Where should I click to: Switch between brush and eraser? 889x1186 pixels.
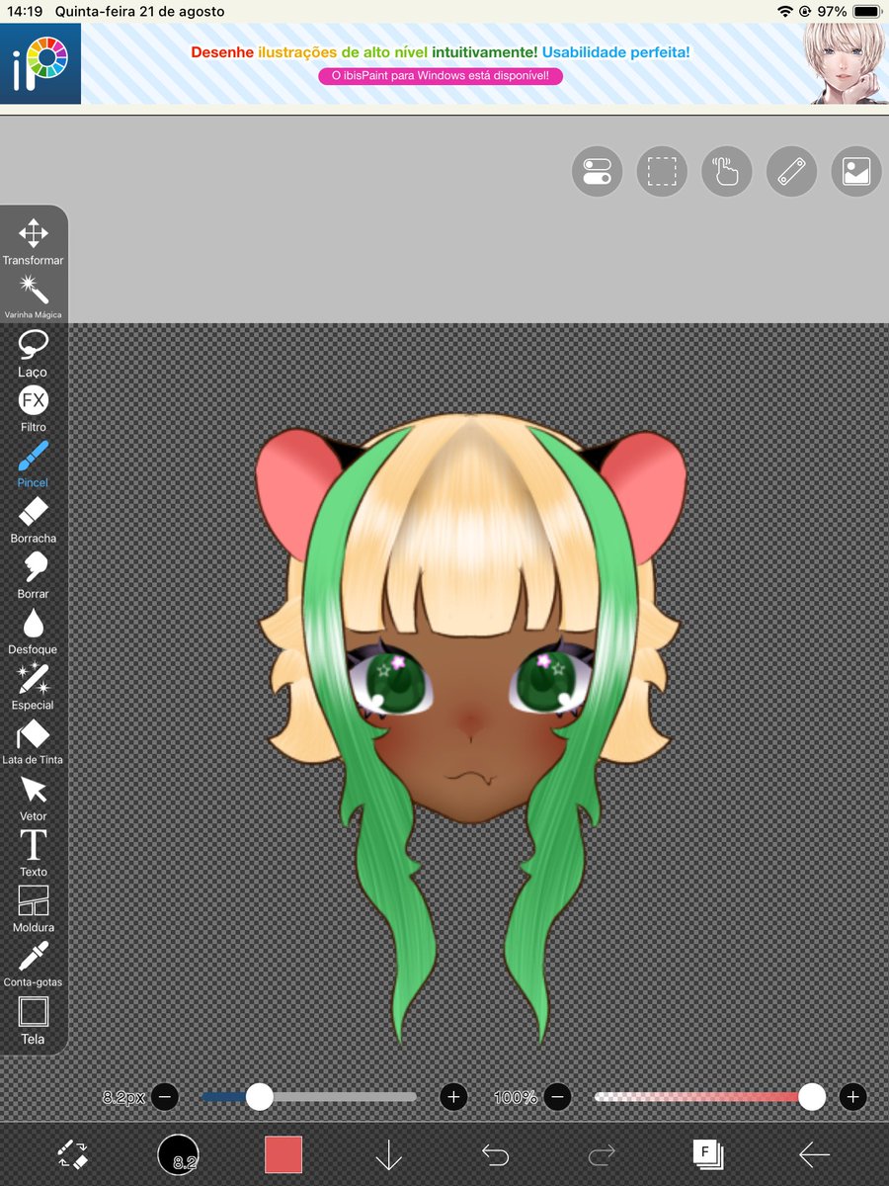(x=73, y=1153)
